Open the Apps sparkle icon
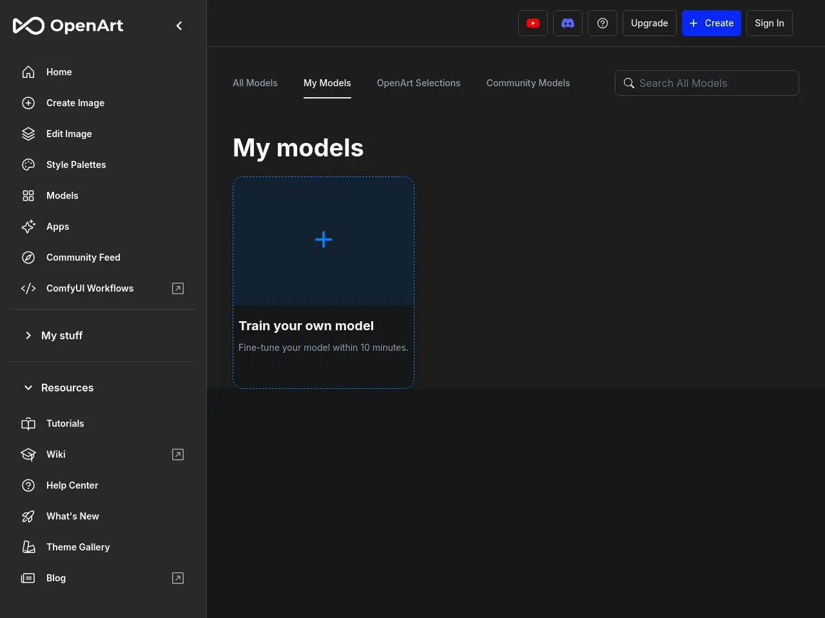This screenshot has width=825, height=618. click(x=28, y=227)
